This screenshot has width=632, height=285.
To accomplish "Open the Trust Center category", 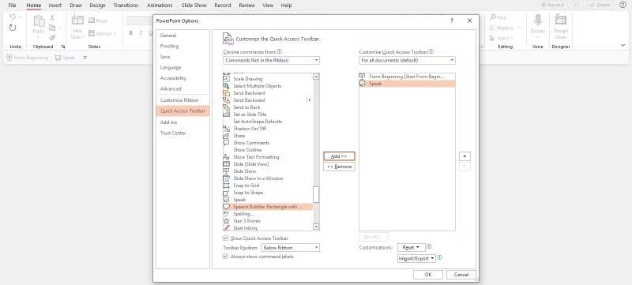I will (173, 133).
